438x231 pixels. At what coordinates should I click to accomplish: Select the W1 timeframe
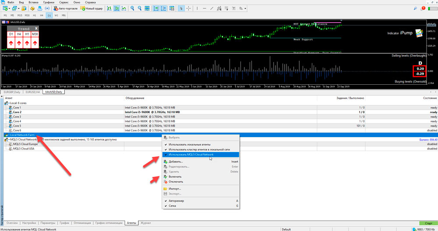point(56,16)
